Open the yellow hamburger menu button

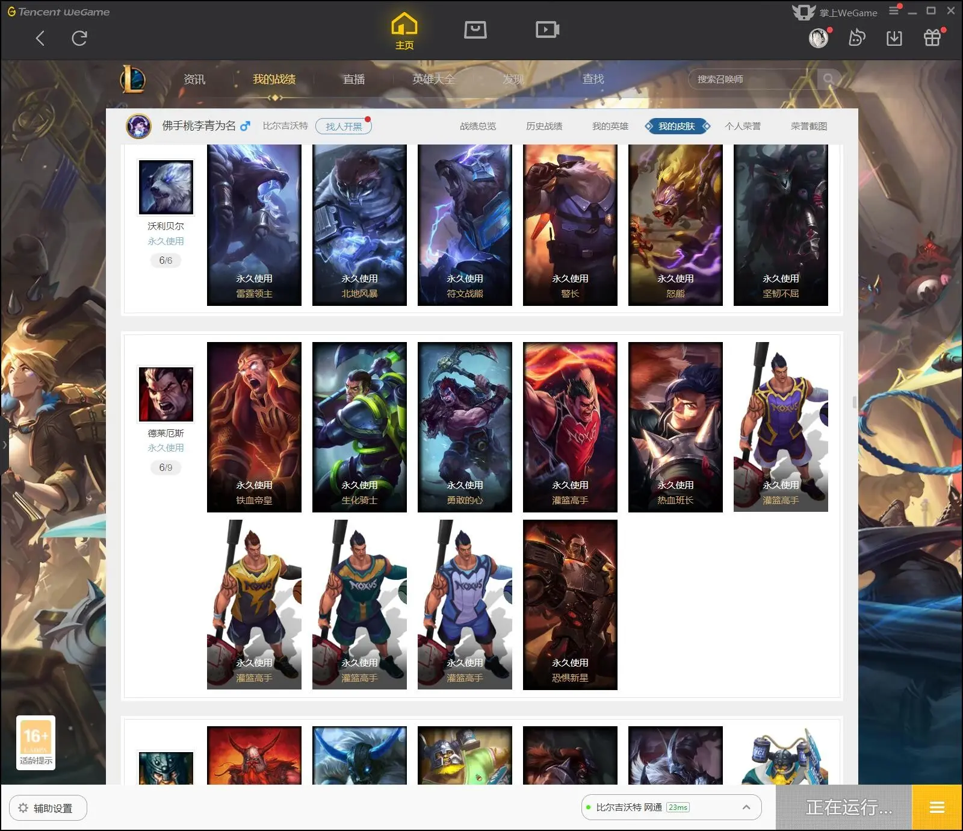click(x=937, y=808)
